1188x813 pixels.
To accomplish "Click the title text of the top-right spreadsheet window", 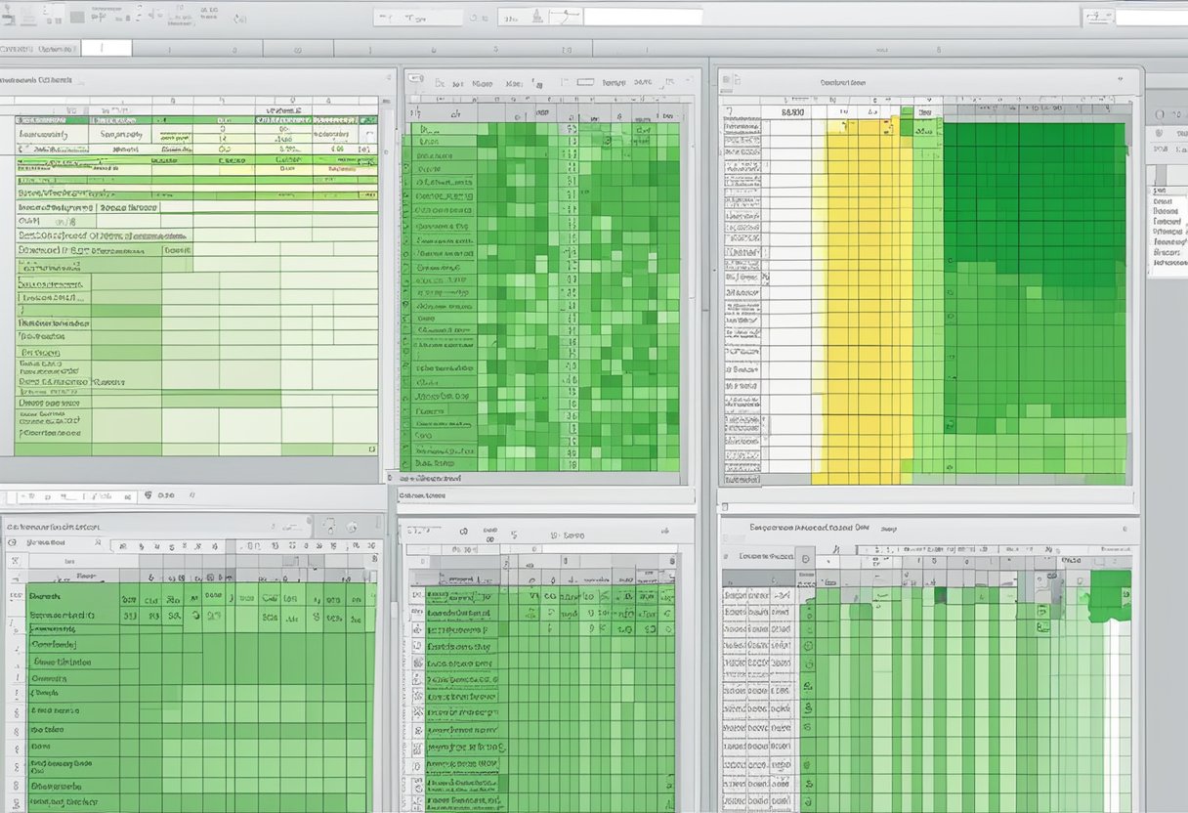I will coord(843,84).
